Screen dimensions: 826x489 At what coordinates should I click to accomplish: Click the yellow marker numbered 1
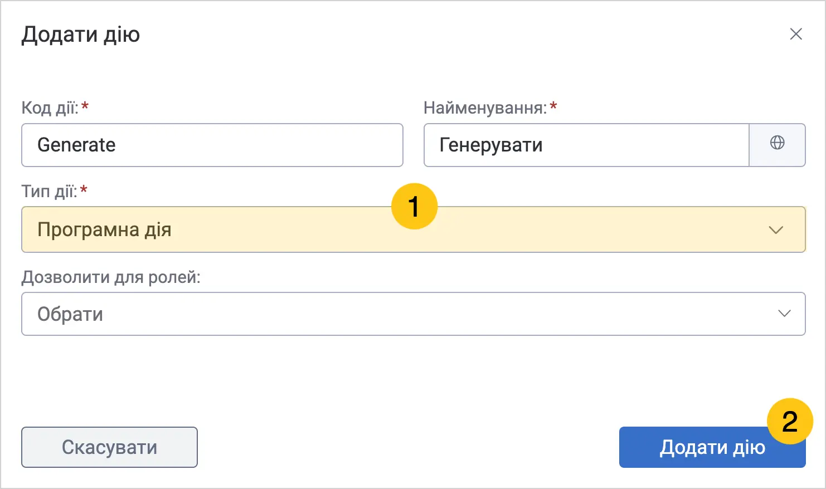pos(414,207)
